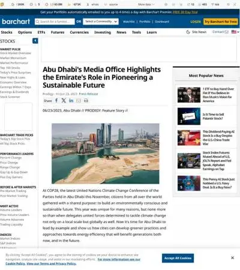Screen dimensions: 240x270
Task: Click the barchart logo
Action: tap(16, 22)
